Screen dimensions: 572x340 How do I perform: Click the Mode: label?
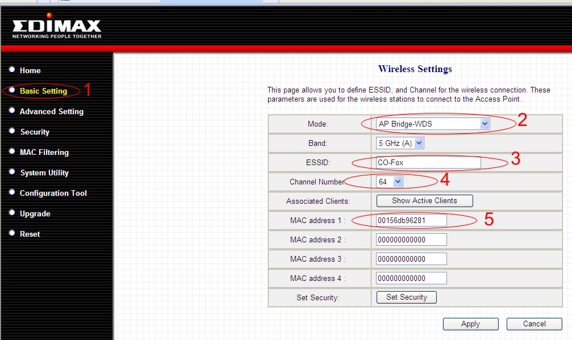pos(318,124)
